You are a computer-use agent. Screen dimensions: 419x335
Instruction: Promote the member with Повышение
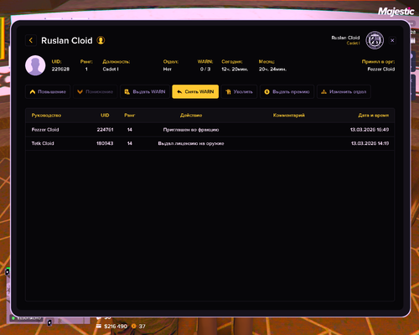point(48,91)
